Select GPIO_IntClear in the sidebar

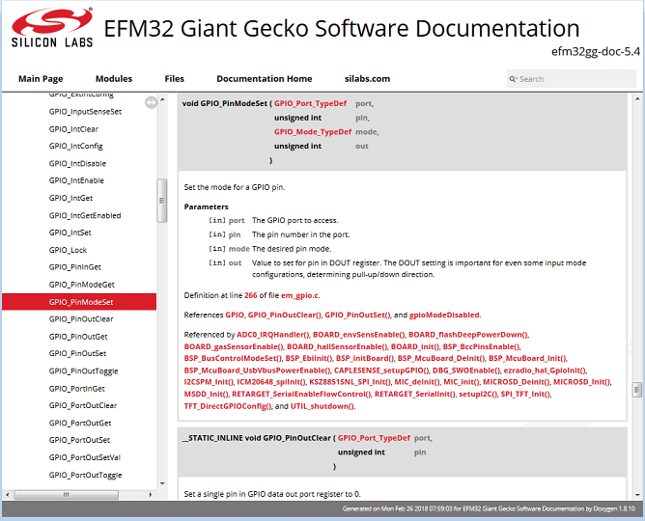click(73, 129)
